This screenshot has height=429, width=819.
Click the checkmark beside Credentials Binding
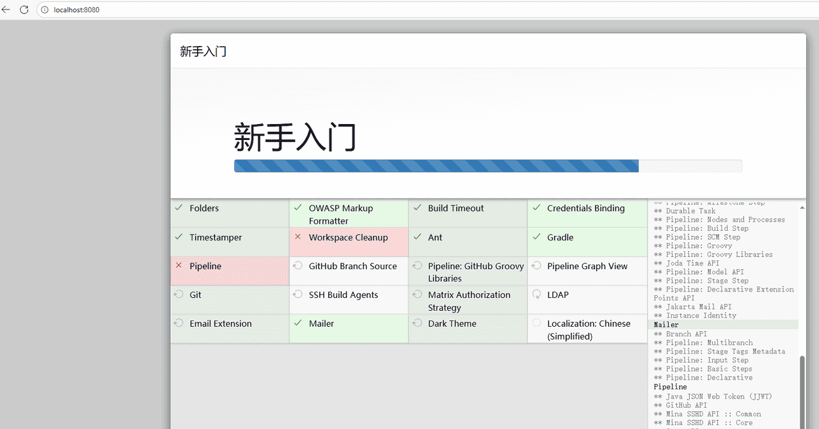tap(537, 208)
